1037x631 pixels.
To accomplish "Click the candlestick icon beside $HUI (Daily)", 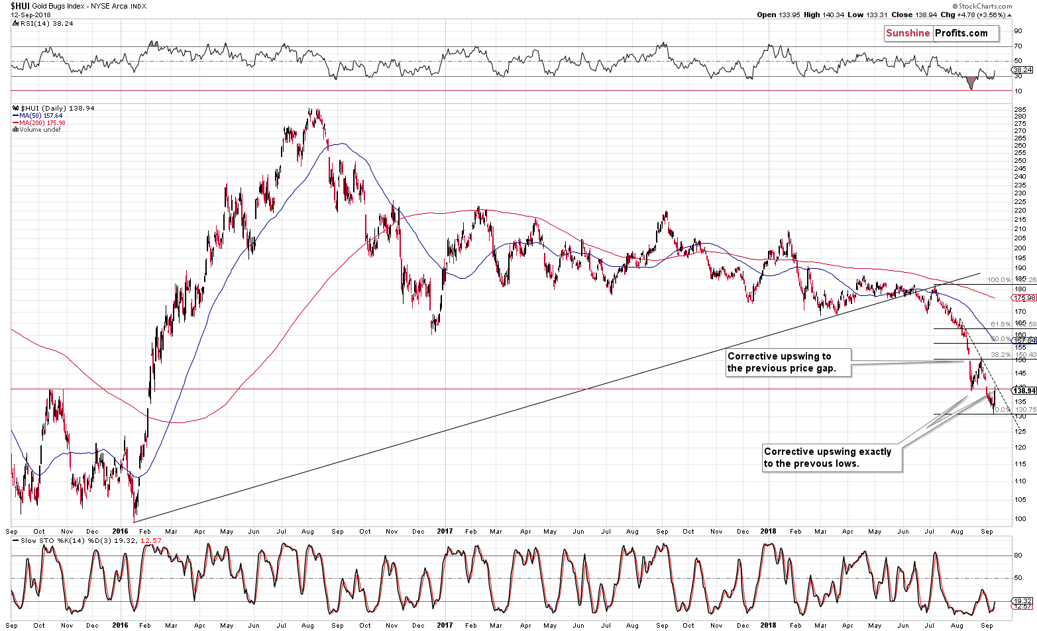I will point(16,108).
